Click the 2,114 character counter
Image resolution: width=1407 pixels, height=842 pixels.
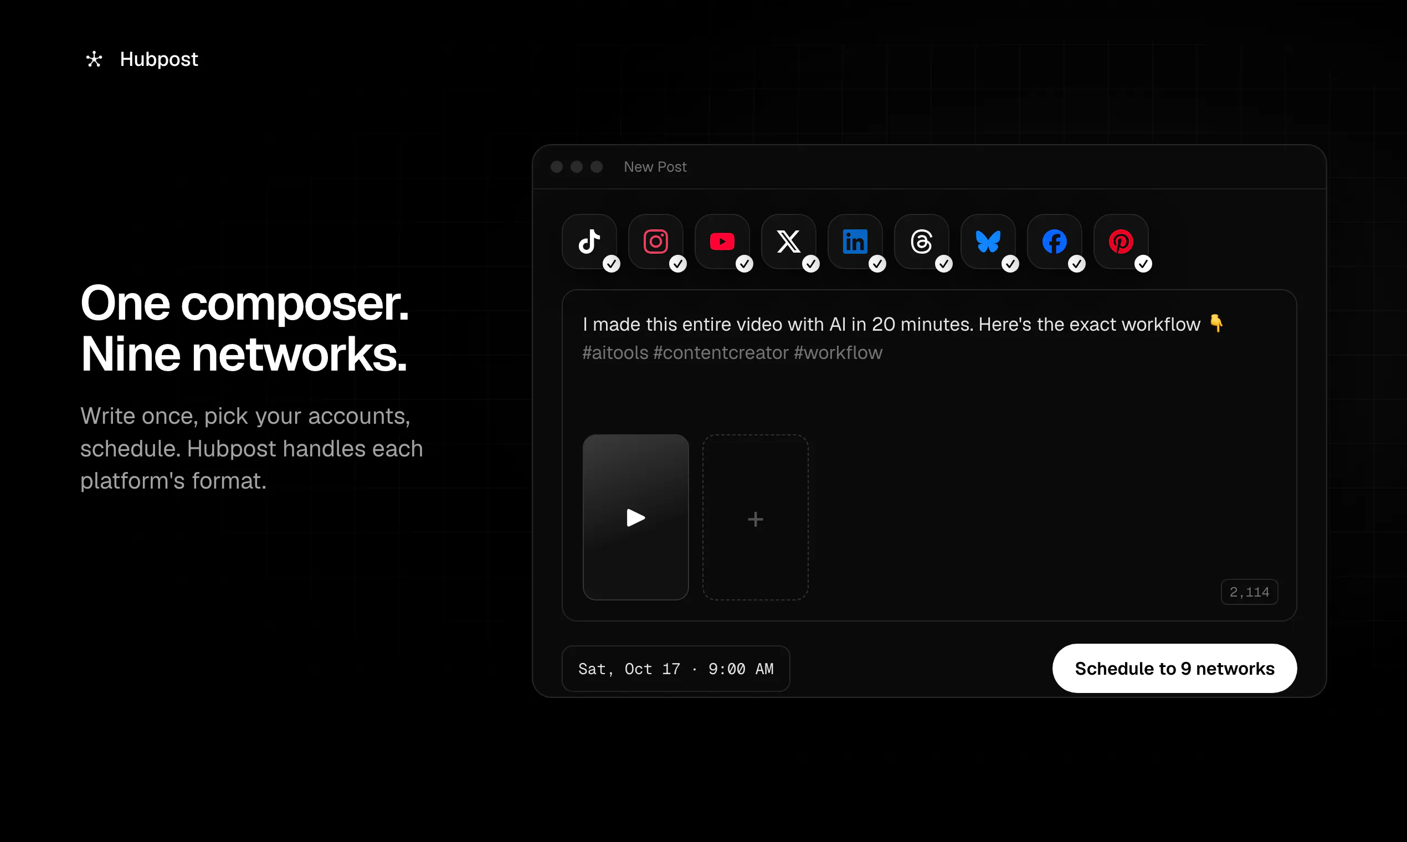coord(1249,592)
